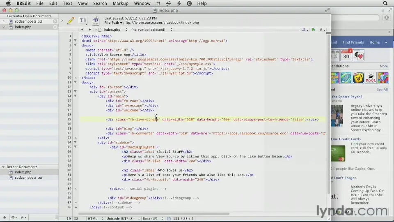Open the Text menu
The image size is (394, 222).
pyautogui.click(x=67, y=3)
